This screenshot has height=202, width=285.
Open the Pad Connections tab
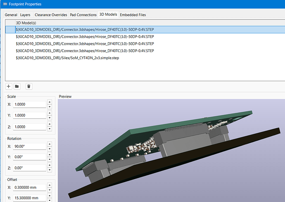[83, 15]
